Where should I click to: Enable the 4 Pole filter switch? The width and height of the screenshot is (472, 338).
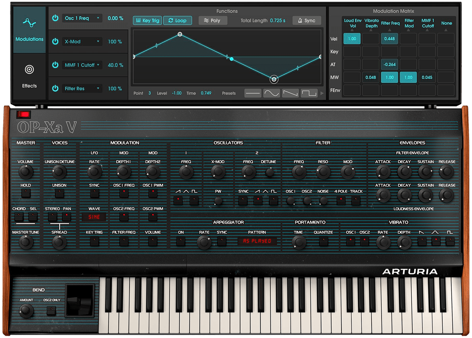341,201
